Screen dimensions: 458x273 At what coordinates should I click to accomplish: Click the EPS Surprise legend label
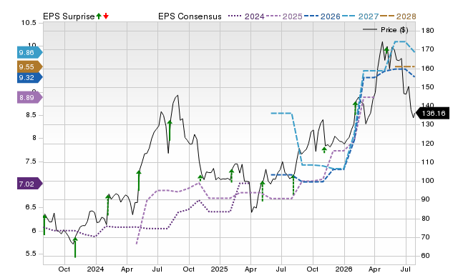pos(69,16)
